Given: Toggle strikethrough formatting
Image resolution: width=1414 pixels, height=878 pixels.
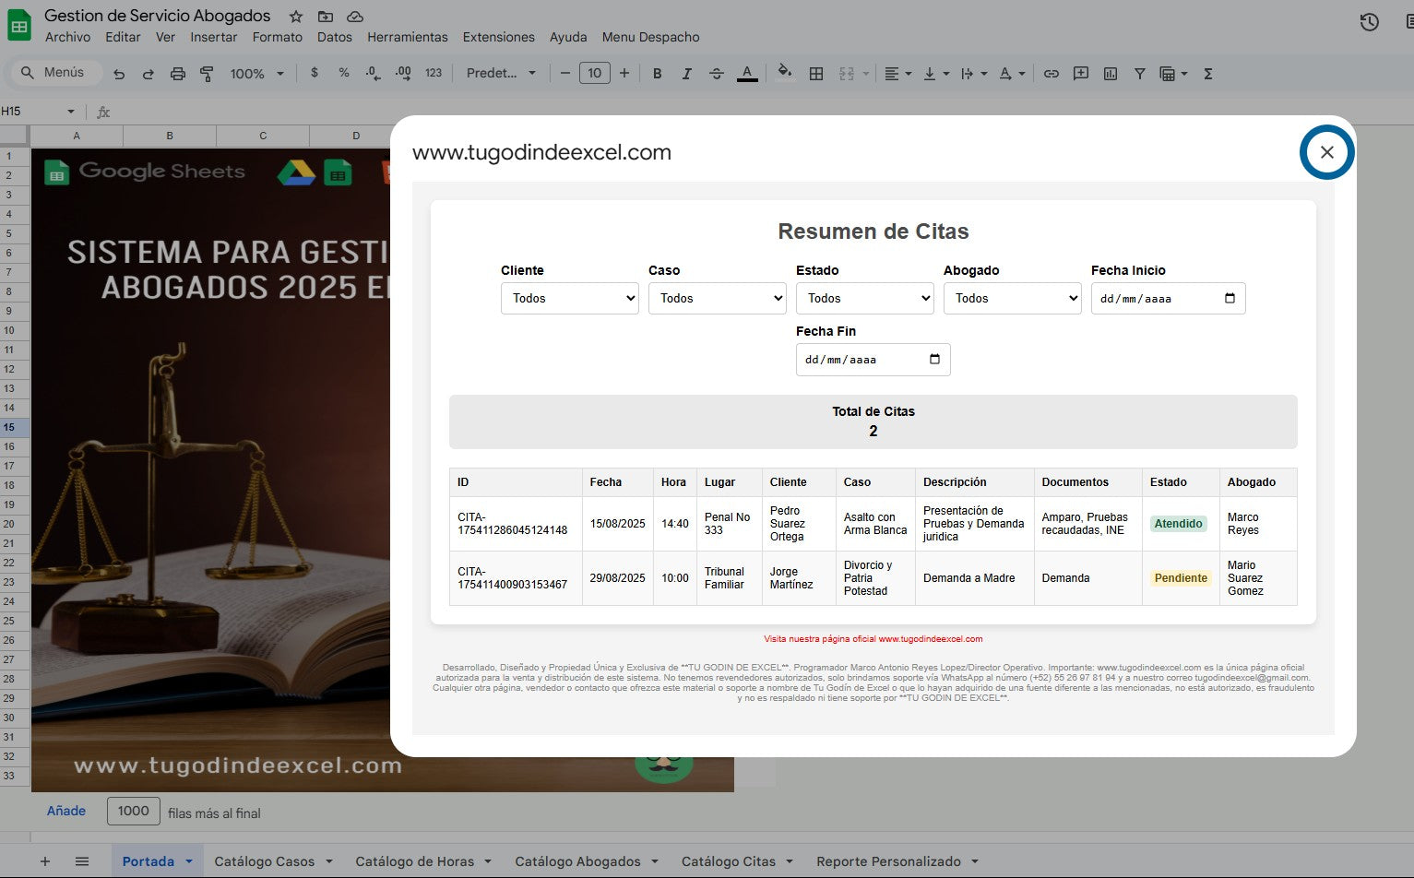Looking at the screenshot, I should click(717, 74).
